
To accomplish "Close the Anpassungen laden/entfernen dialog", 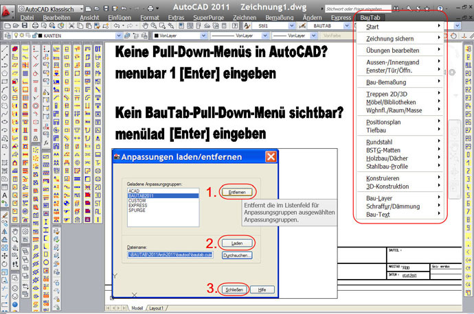I will 271,157.
